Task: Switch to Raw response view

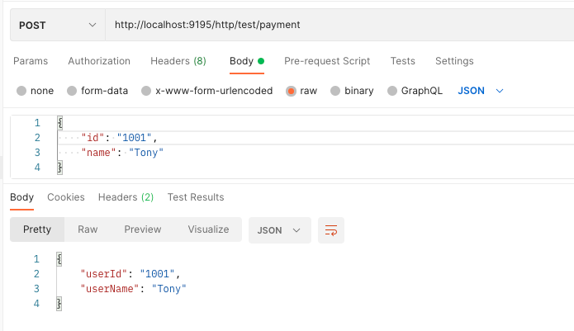Action: 88,229
